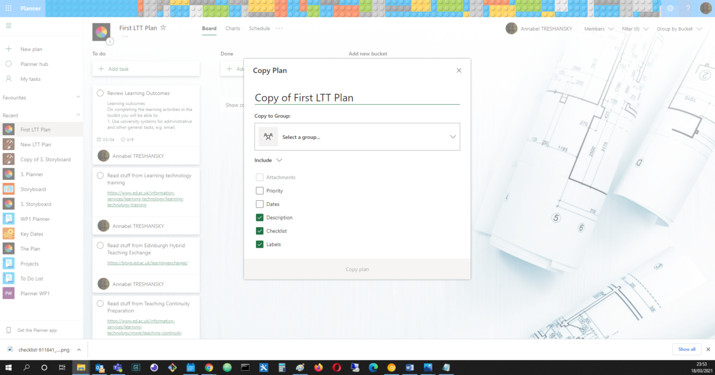This screenshot has height=375, width=715.
Task: Uncheck the Labels checkbox
Action: (x=259, y=244)
